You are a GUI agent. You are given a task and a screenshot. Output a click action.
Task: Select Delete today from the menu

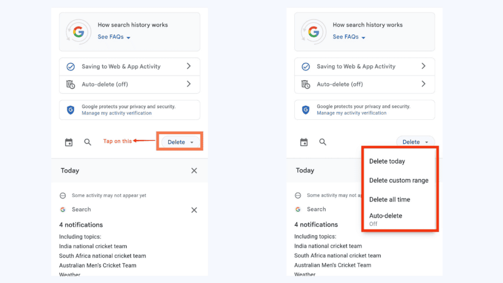(x=387, y=161)
